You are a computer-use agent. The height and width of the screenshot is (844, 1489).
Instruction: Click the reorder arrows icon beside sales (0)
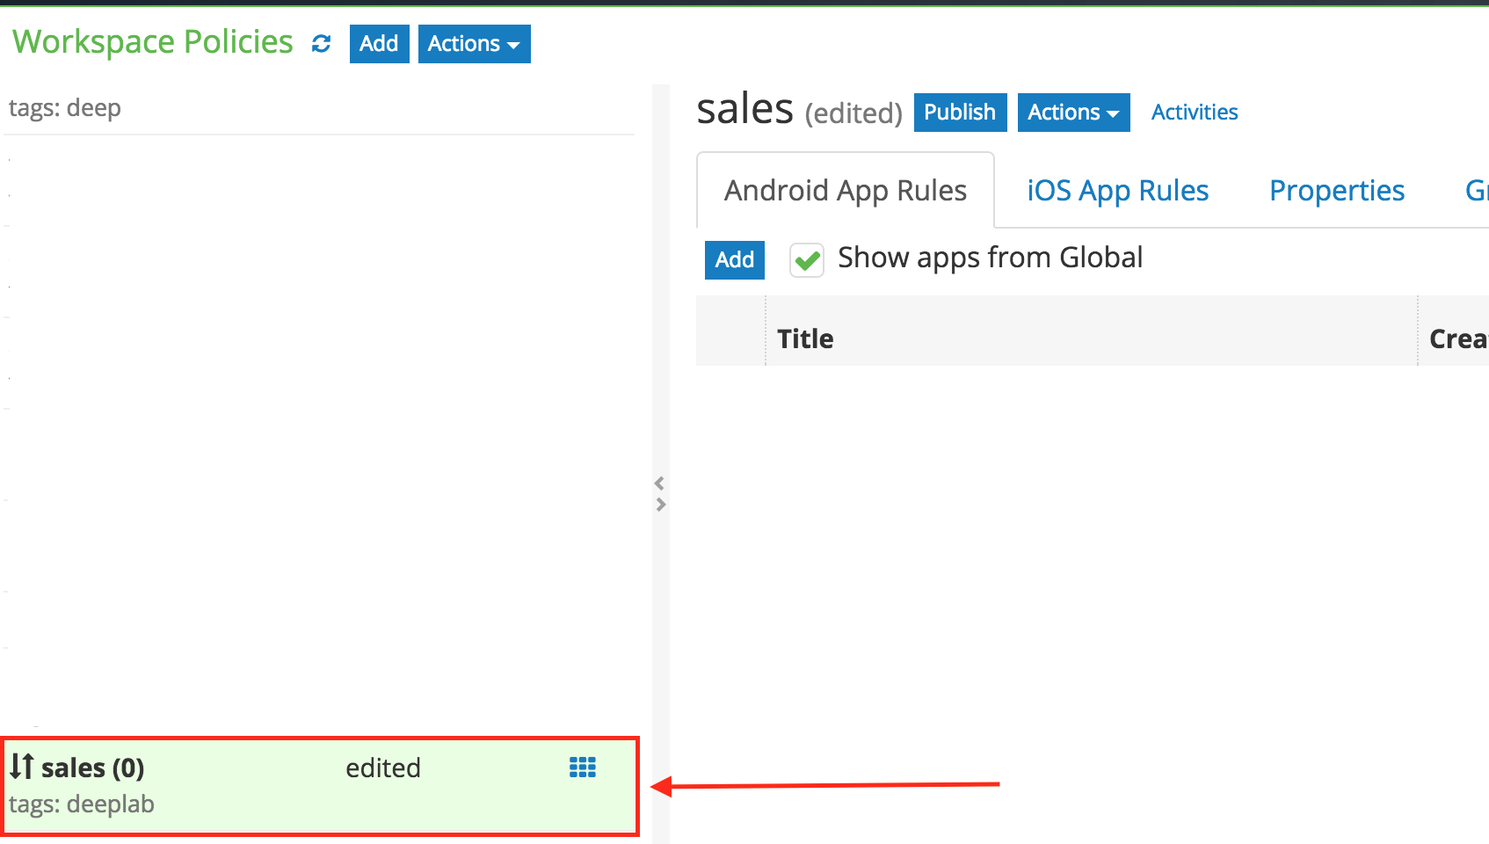tap(22, 767)
